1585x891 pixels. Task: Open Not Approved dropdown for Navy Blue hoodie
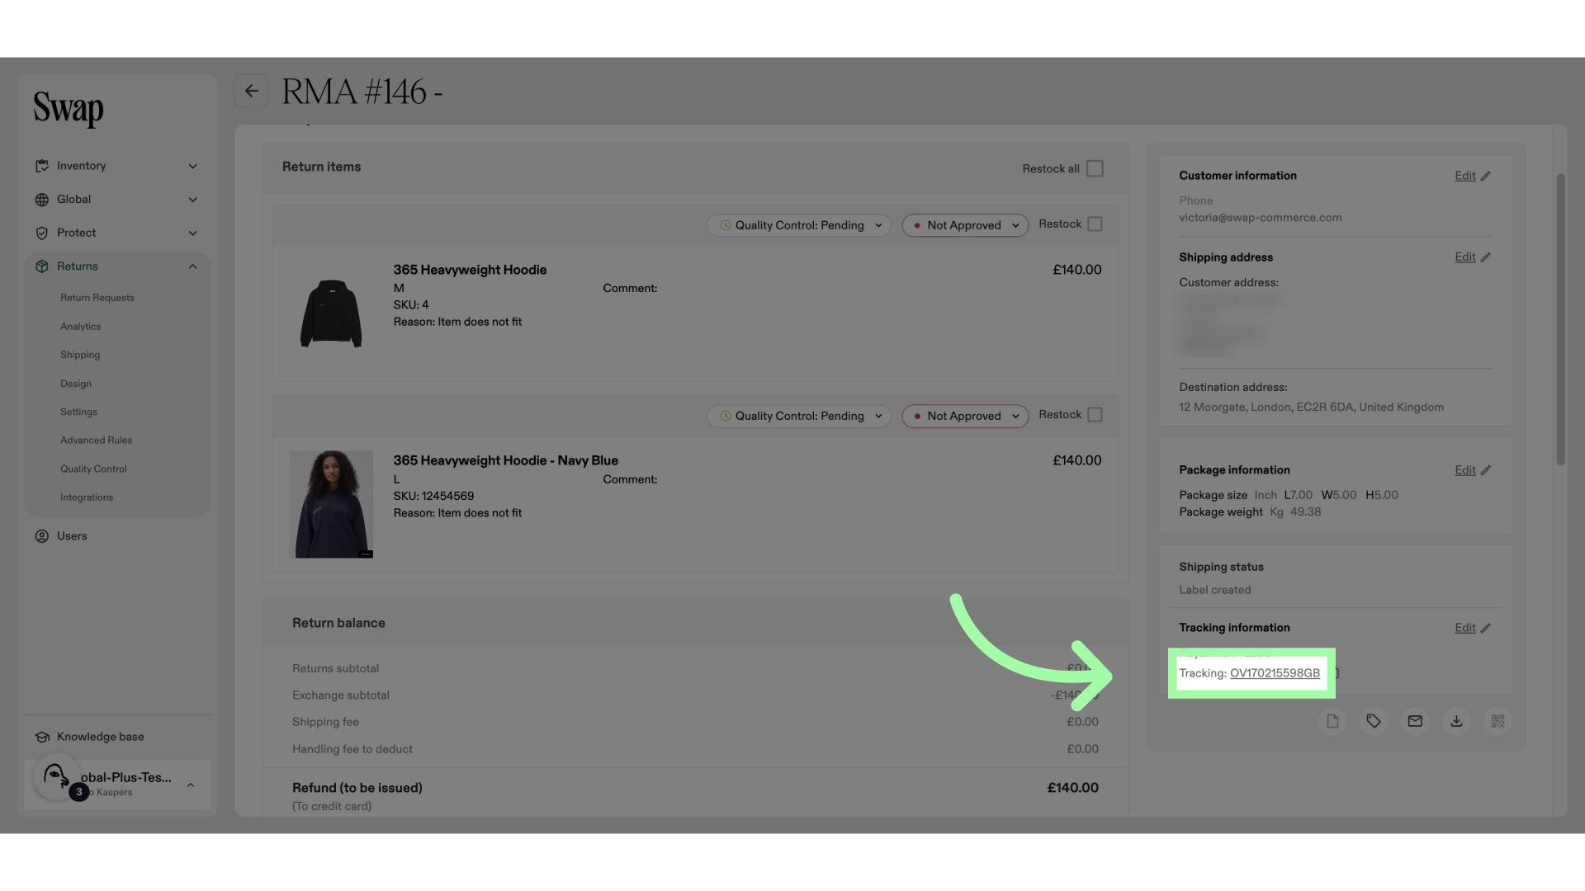click(x=965, y=416)
